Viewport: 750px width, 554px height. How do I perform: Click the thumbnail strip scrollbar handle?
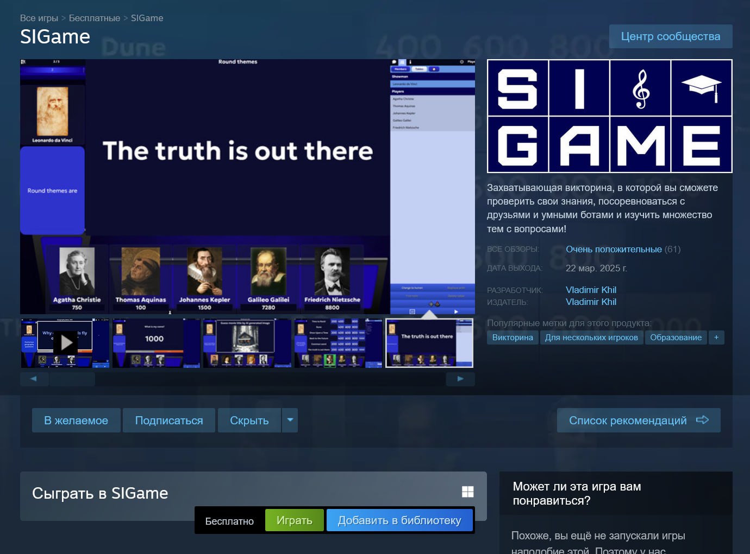(72, 379)
